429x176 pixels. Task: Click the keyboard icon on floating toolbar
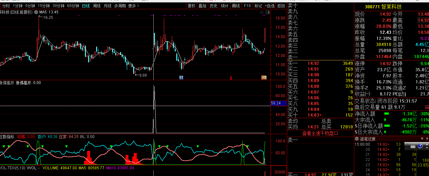(413, 146)
